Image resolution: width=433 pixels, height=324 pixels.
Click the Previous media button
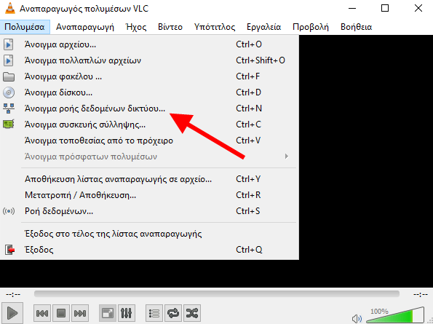pos(42,313)
